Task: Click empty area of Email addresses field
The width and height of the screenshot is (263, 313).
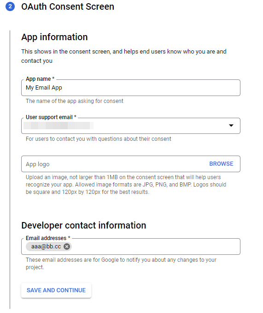Action: point(155,247)
